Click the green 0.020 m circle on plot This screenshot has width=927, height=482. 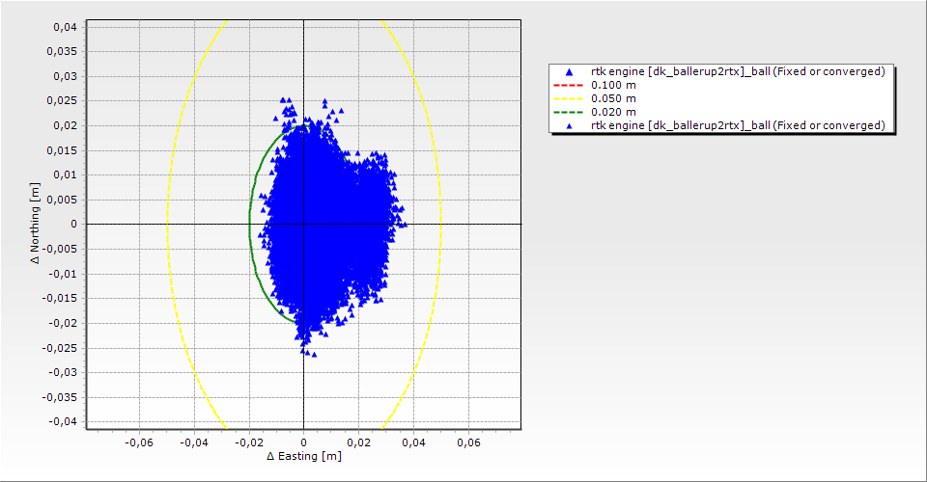coord(250,225)
